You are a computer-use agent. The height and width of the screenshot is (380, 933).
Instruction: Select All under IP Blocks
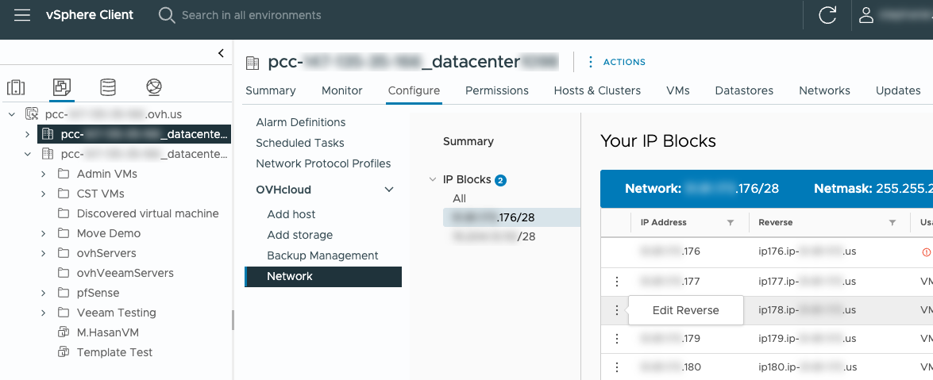460,198
